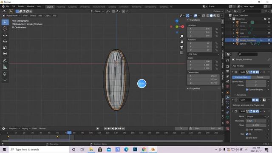Remove the Solidify modifier with X
Screen dimensions: 272x153
(x=264, y=111)
